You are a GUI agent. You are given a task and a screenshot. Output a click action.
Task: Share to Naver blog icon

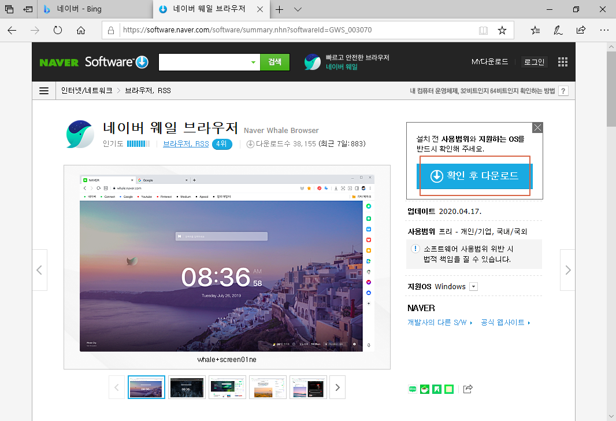413,389
